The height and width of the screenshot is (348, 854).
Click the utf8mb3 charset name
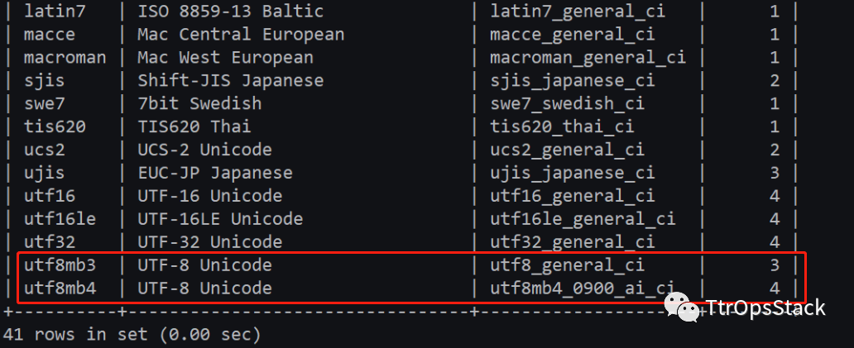[60, 265]
